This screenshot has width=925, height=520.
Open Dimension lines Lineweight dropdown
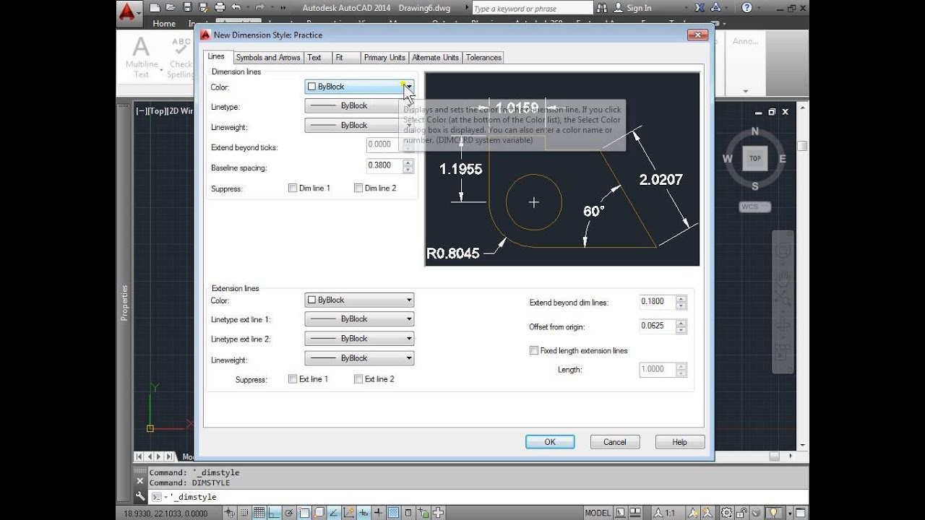359,125
